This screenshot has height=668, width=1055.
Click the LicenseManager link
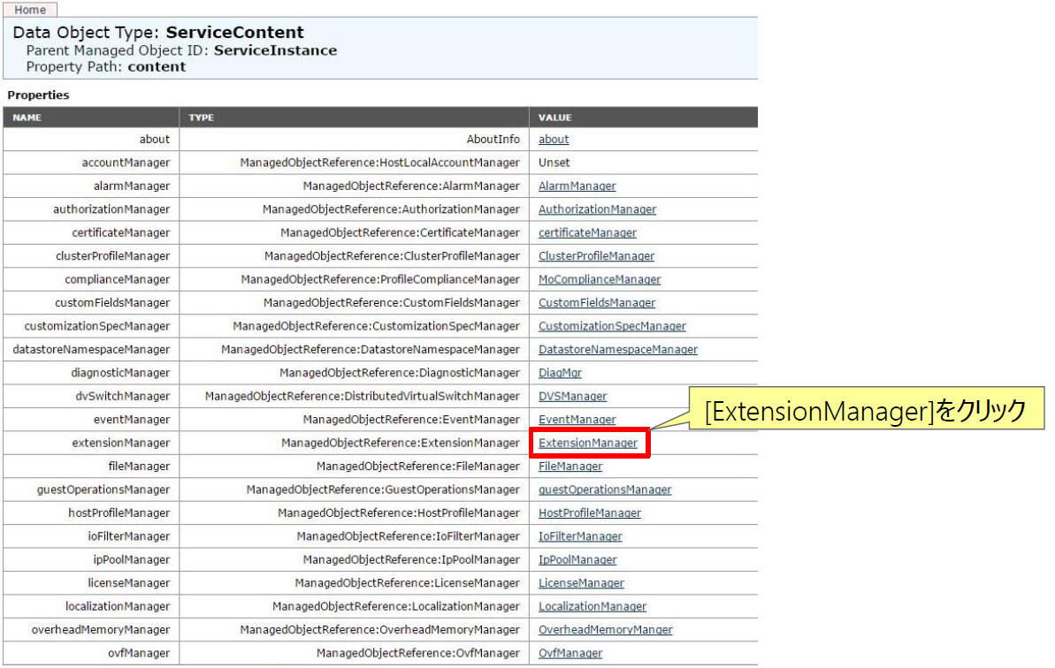click(581, 583)
